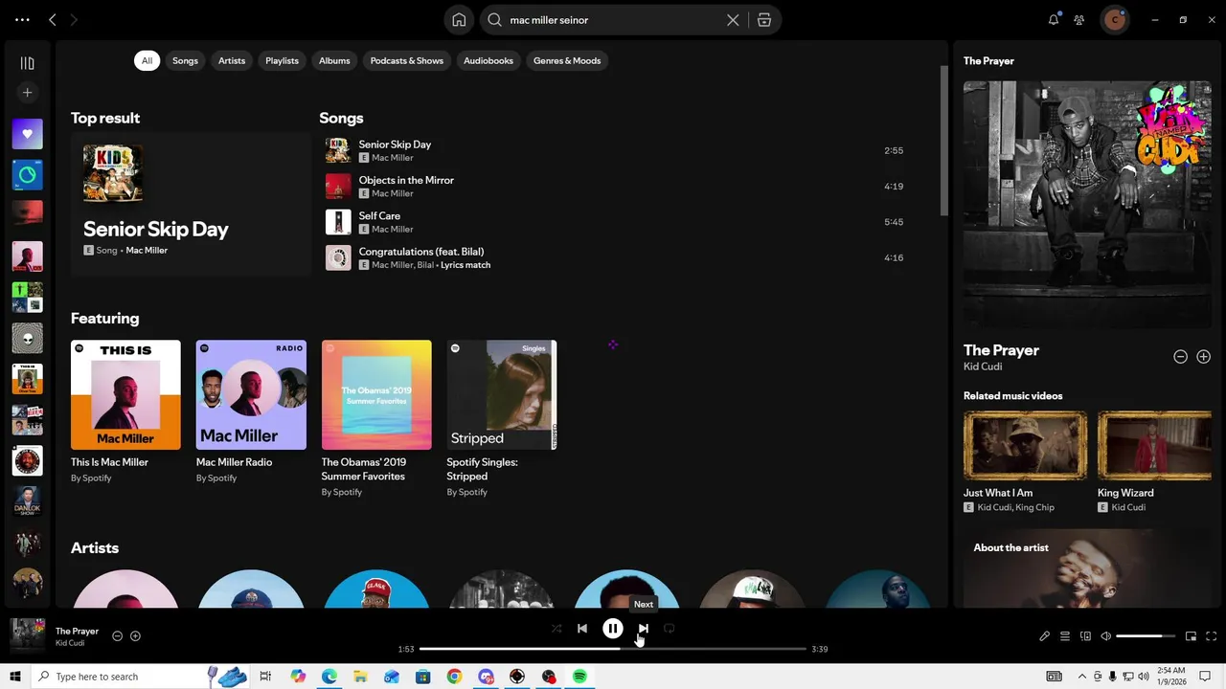Click The Prayer title in right panel
Image resolution: width=1226 pixels, height=689 pixels.
click(1001, 350)
